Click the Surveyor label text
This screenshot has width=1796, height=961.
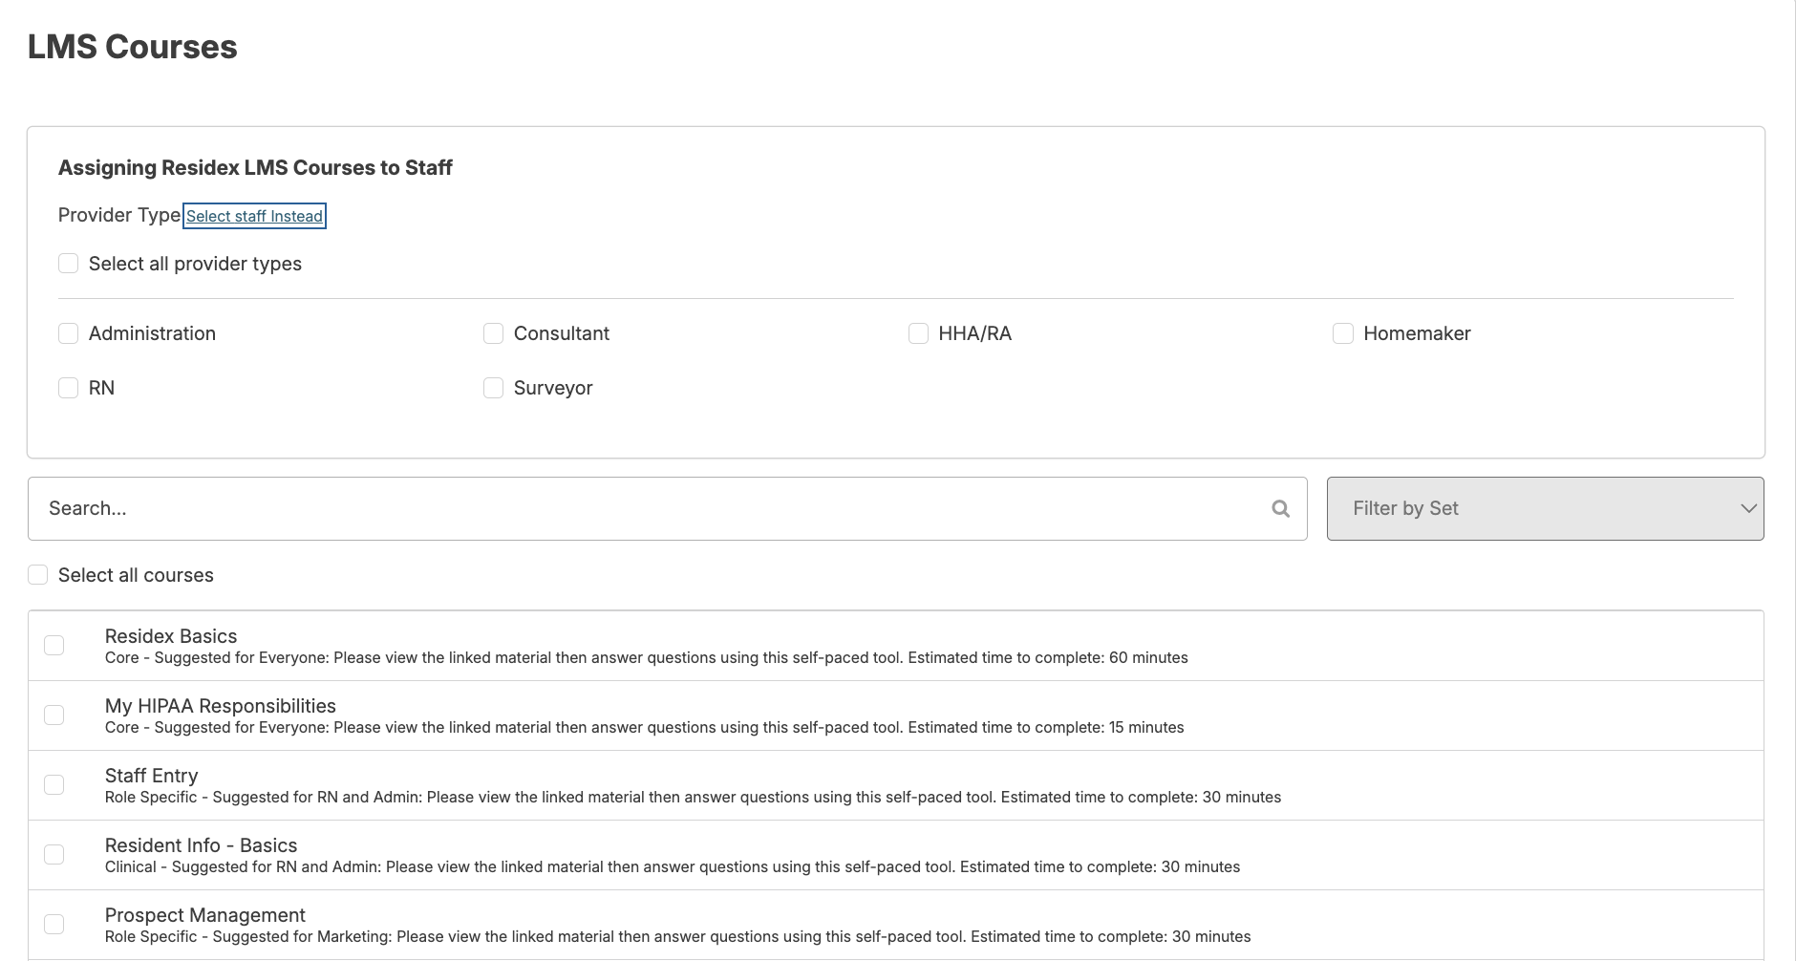(553, 388)
